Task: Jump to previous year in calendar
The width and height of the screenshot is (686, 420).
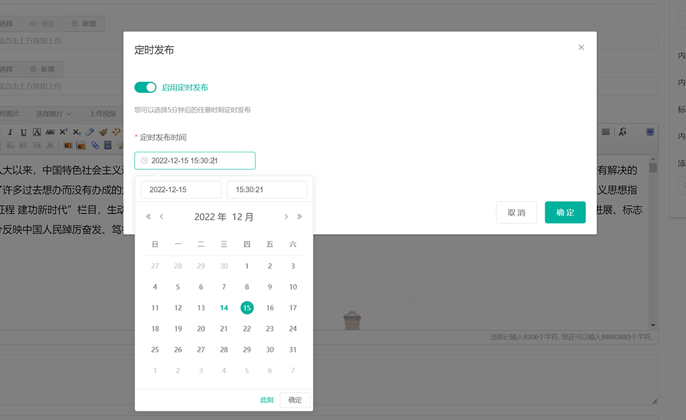Action: click(x=149, y=217)
